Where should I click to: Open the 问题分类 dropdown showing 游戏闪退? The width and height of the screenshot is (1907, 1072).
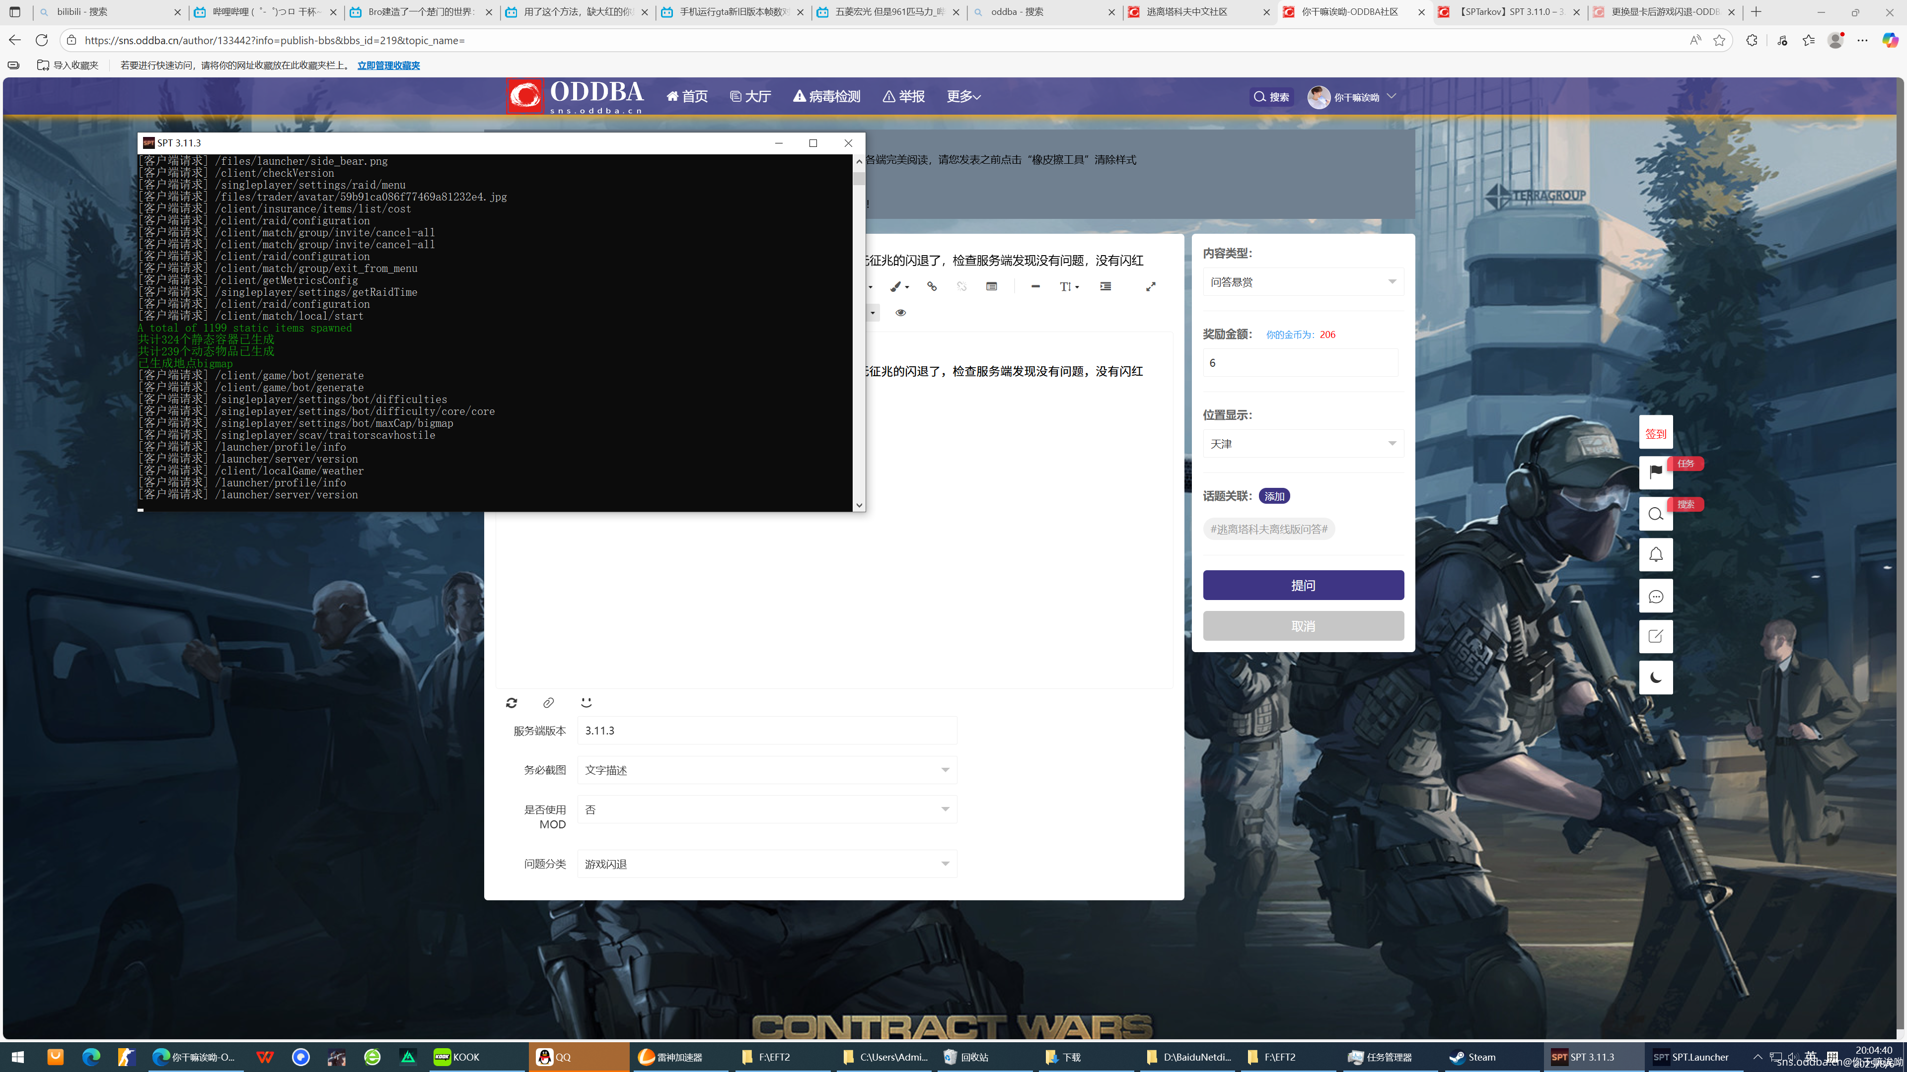[767, 864]
